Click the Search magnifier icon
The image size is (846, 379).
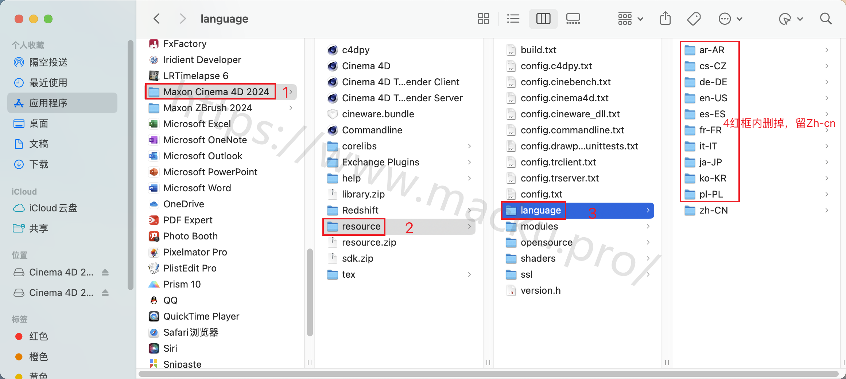(x=826, y=19)
